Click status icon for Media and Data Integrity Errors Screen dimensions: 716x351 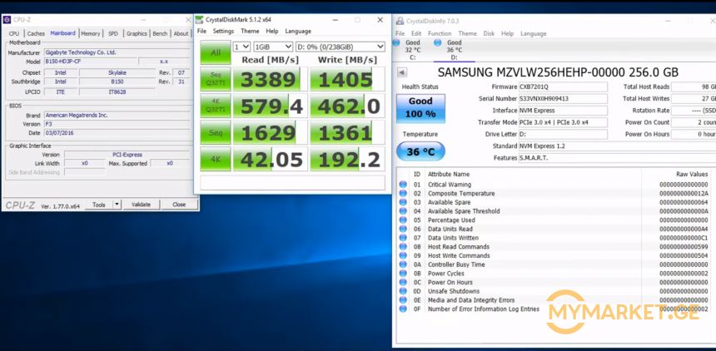click(x=403, y=300)
